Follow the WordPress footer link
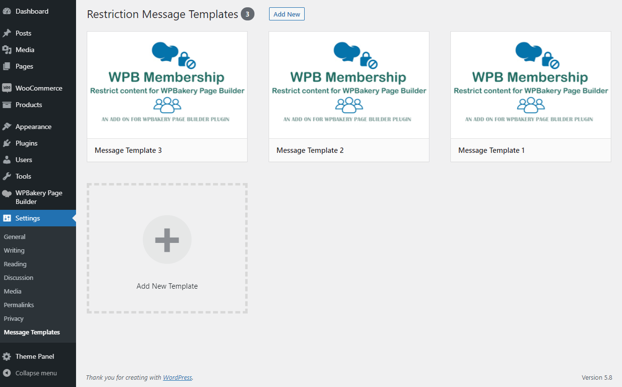The width and height of the screenshot is (622, 387). click(x=177, y=377)
